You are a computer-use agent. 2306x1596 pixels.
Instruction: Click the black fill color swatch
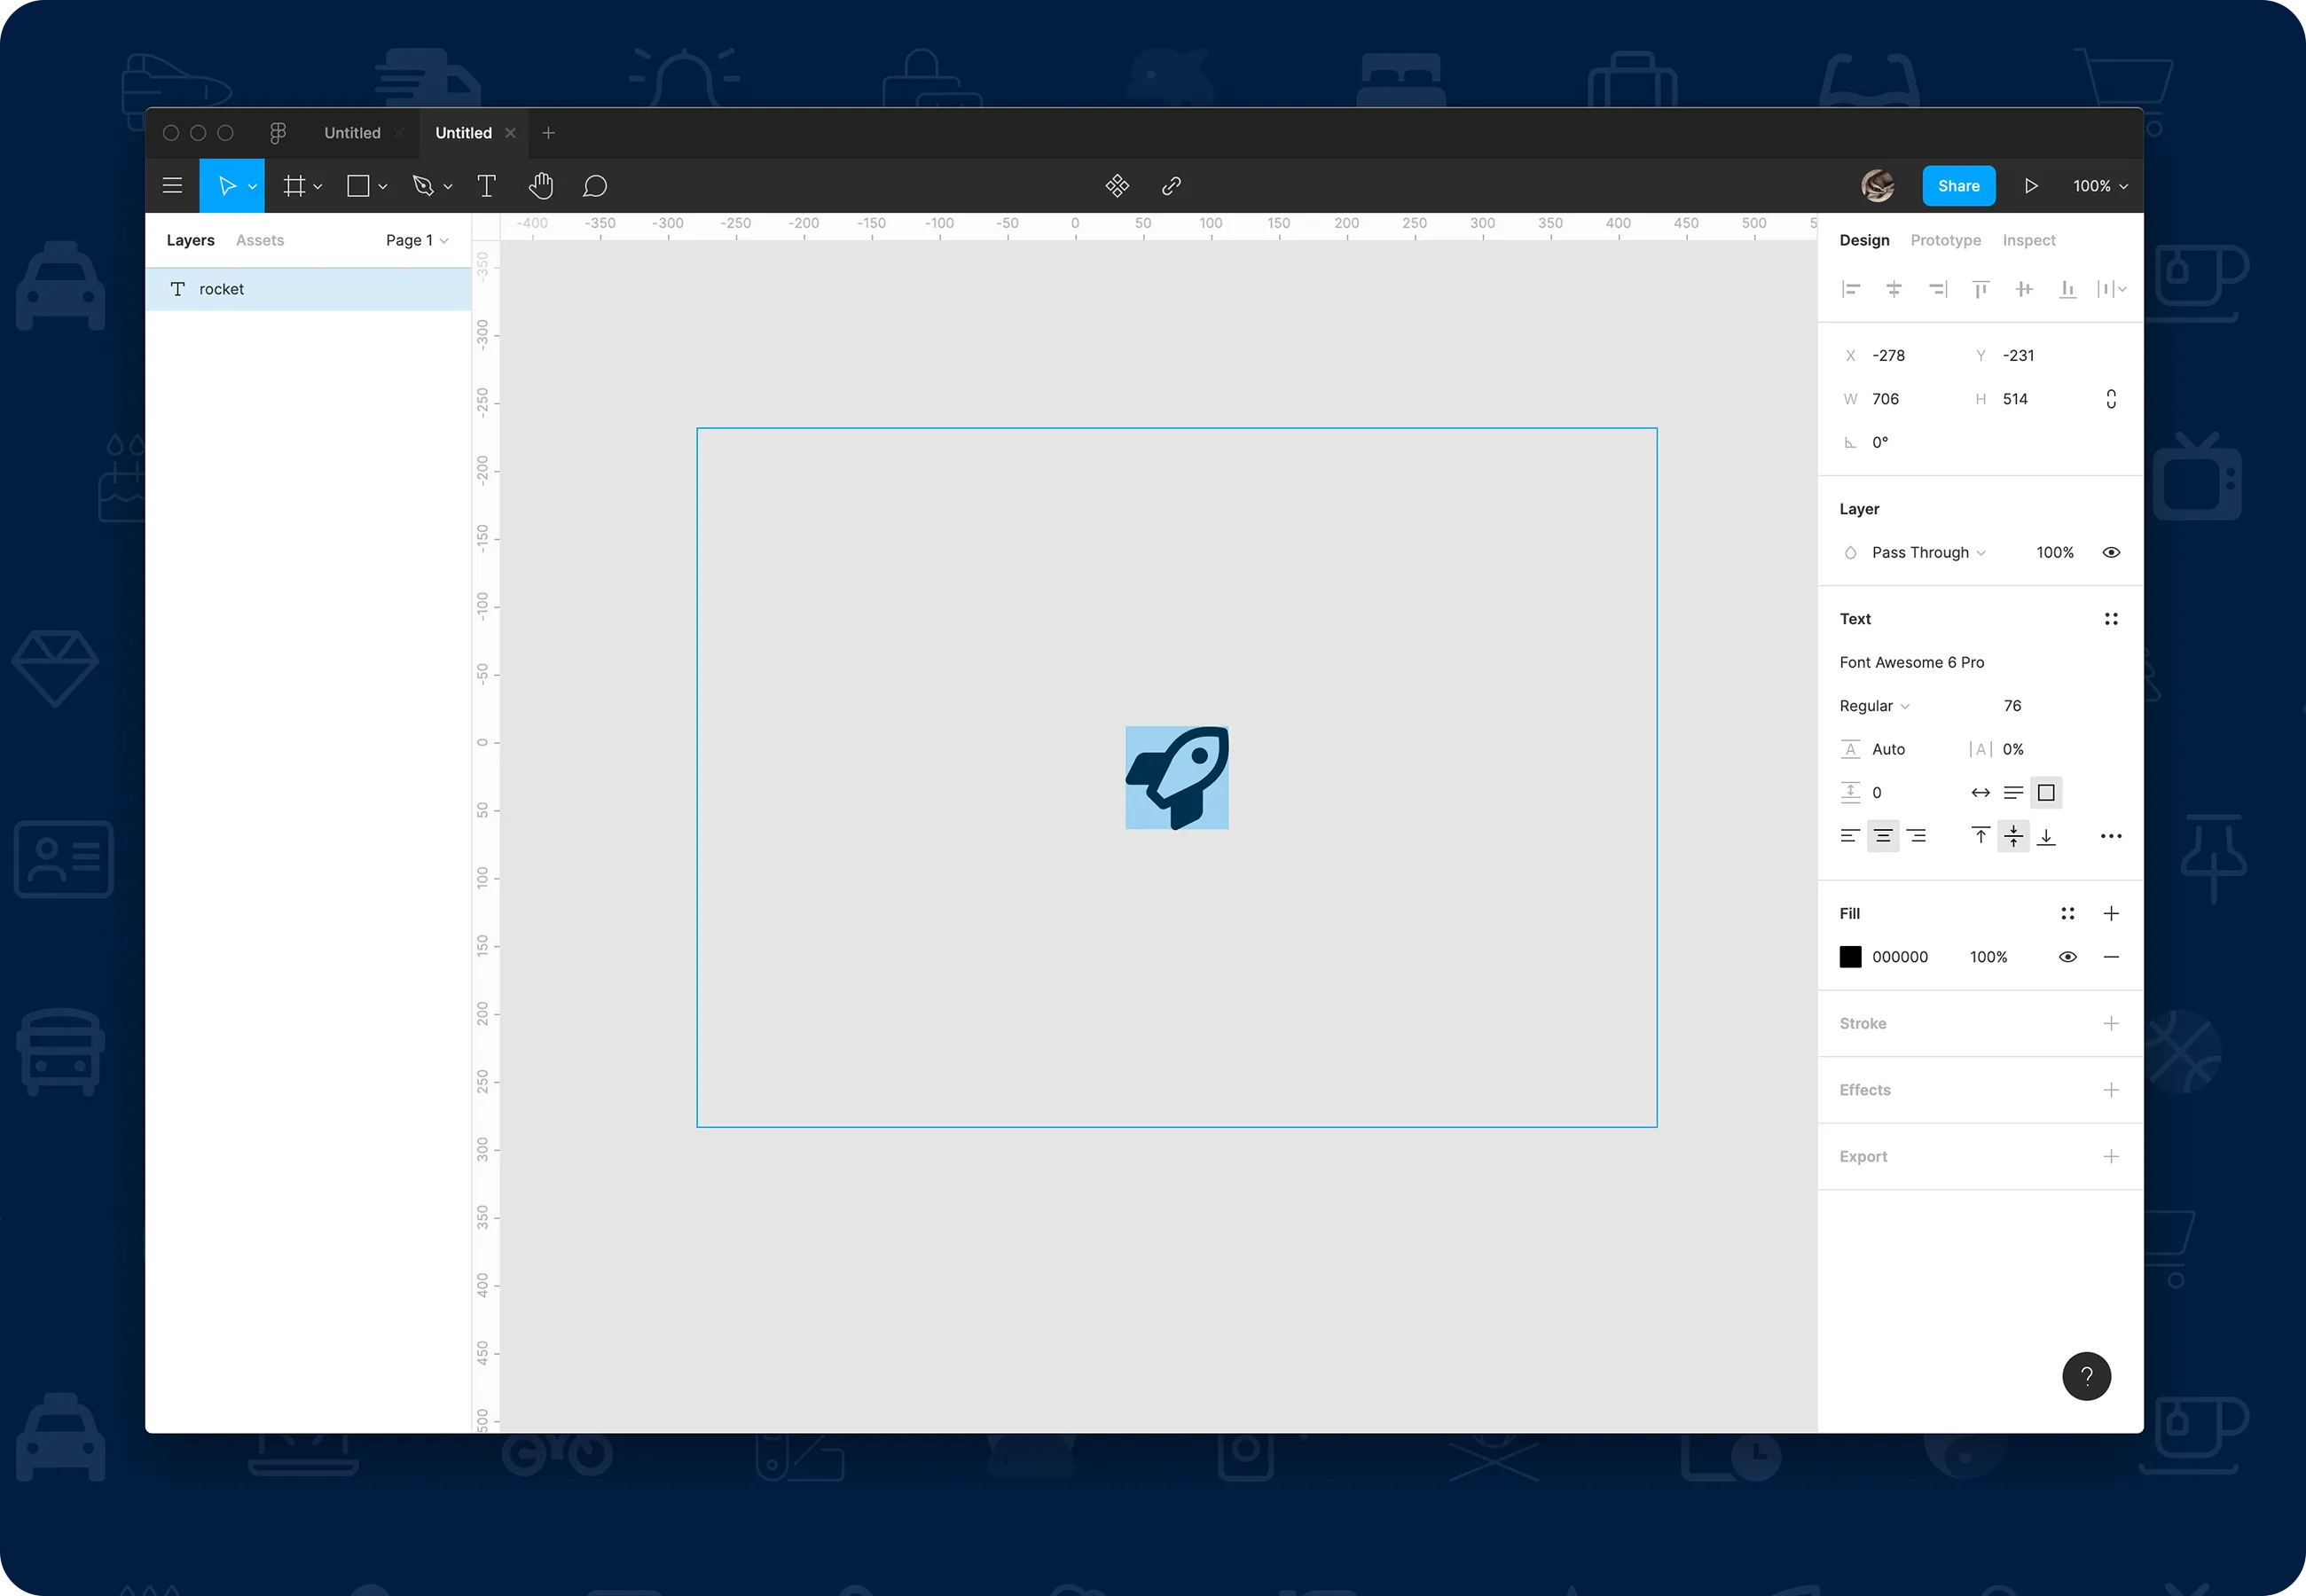pos(1851,956)
